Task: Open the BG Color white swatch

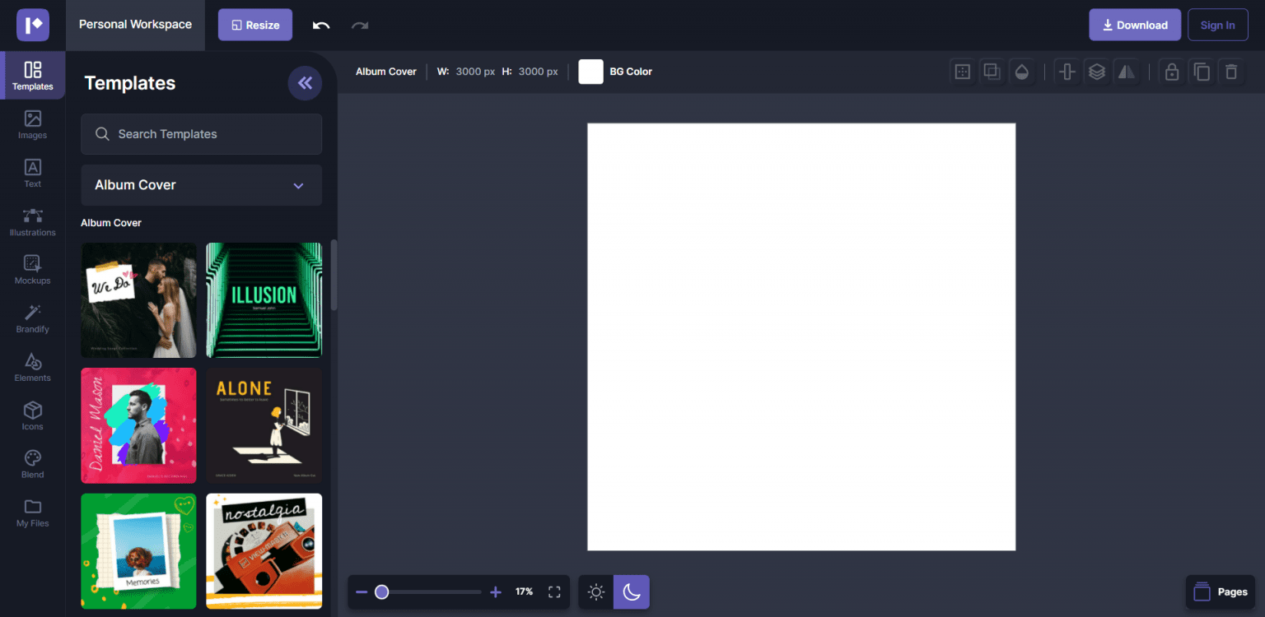Action: pos(590,72)
